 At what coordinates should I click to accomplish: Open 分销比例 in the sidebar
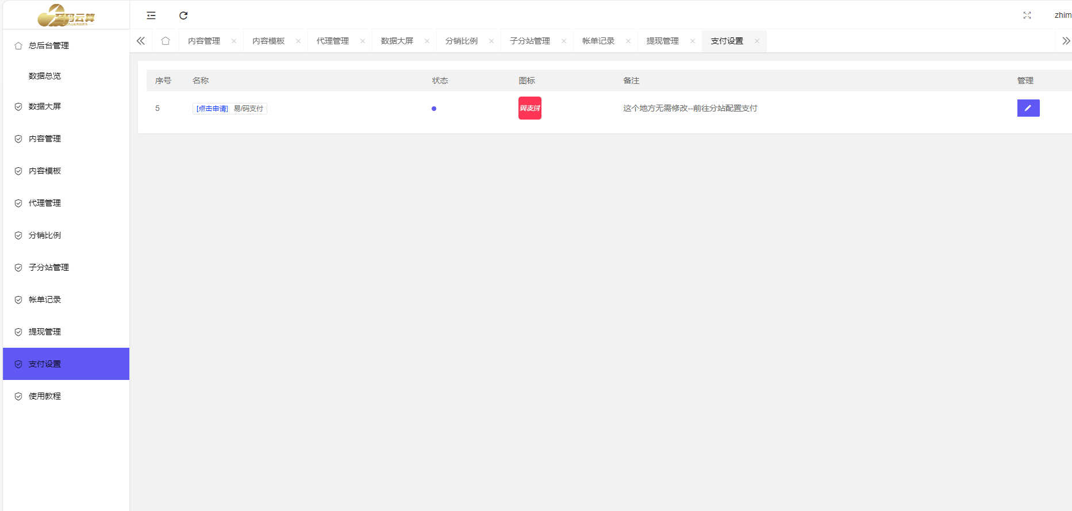coord(66,235)
